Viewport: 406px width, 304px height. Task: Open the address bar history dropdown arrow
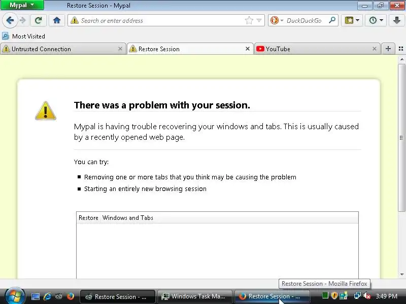click(x=259, y=20)
